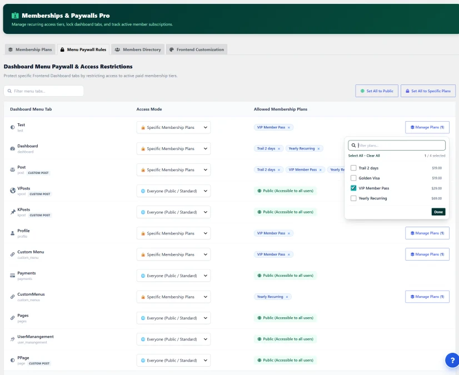
Task: Click the Profile row user icon
Action: 12,233
